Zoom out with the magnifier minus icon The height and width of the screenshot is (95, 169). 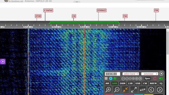pyautogui.click(x=117, y=90)
